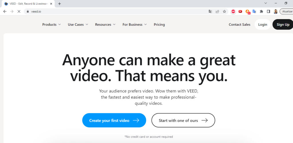Expand the Resources dropdown chevron
This screenshot has width=293, height=143.
click(x=114, y=24)
